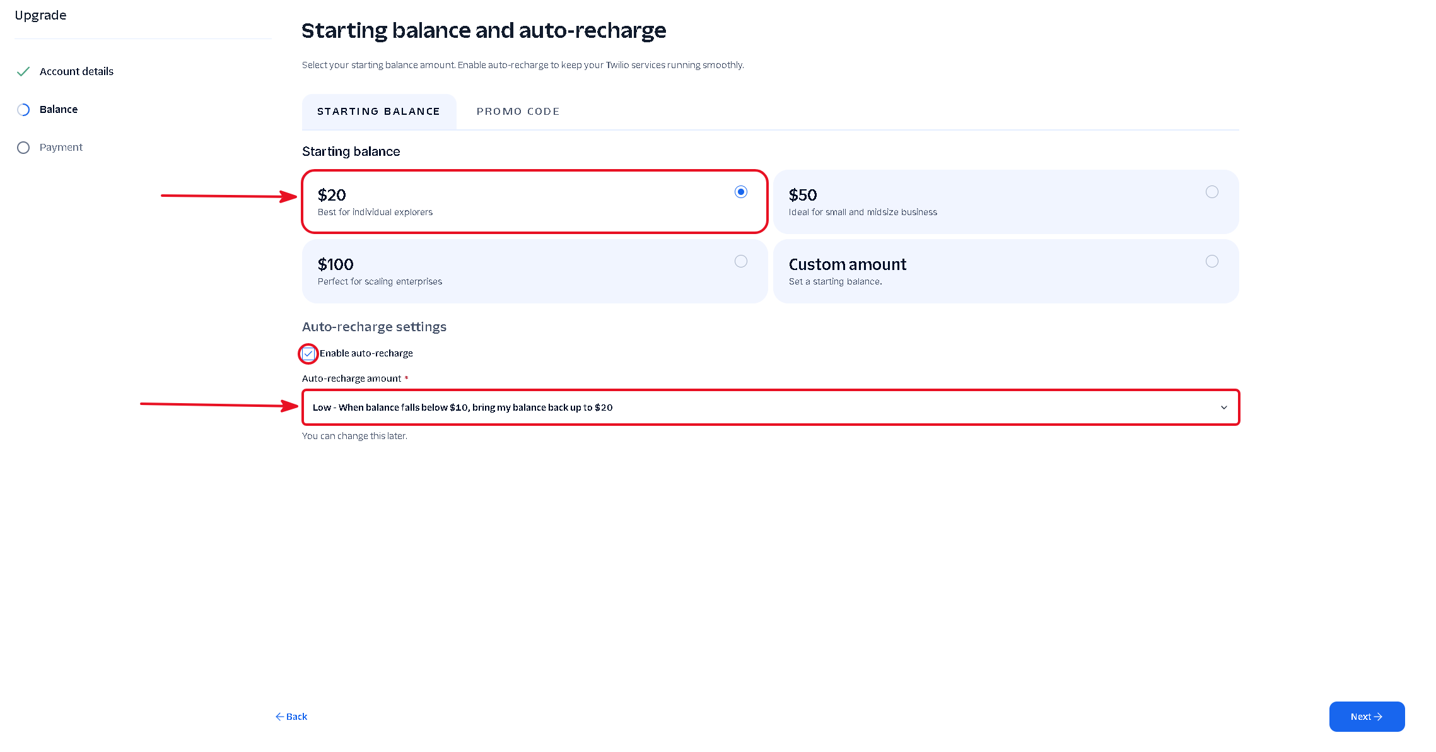Viewport: 1436px width, 752px height.
Task: Select the $50 radio button
Action: [1212, 192]
